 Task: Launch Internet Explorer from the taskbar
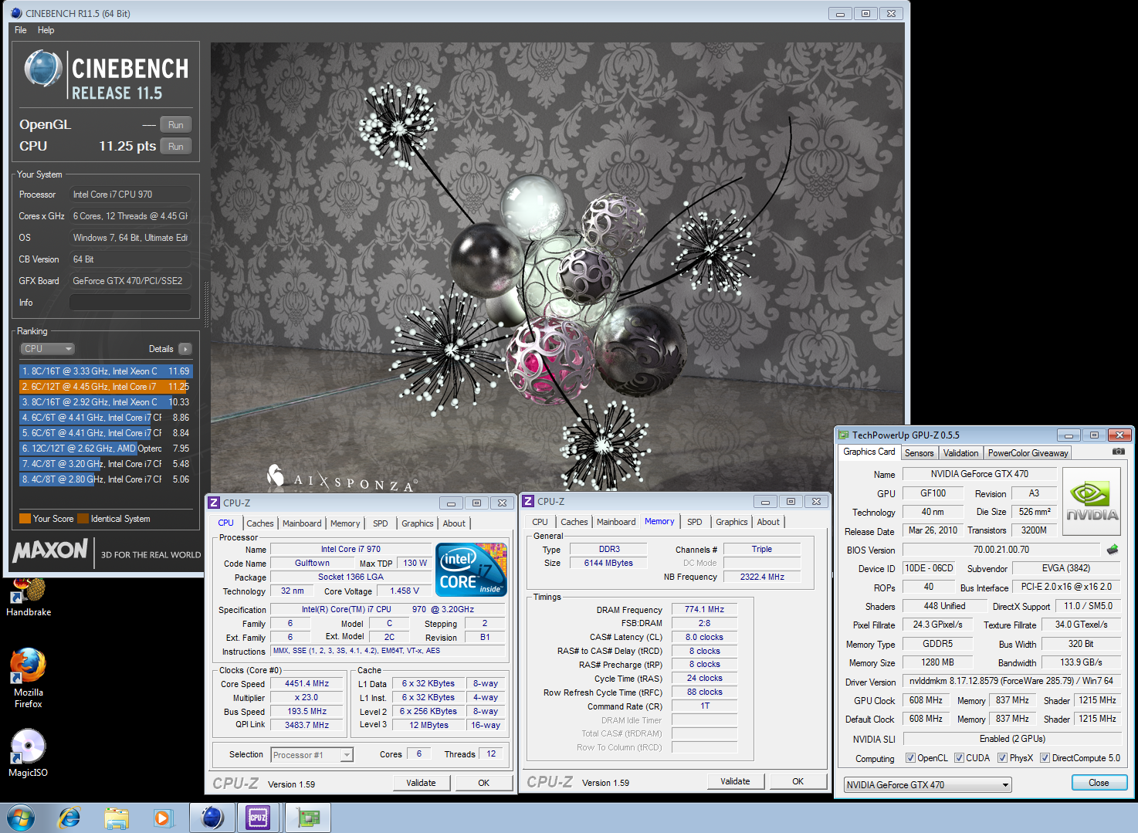pos(69,818)
